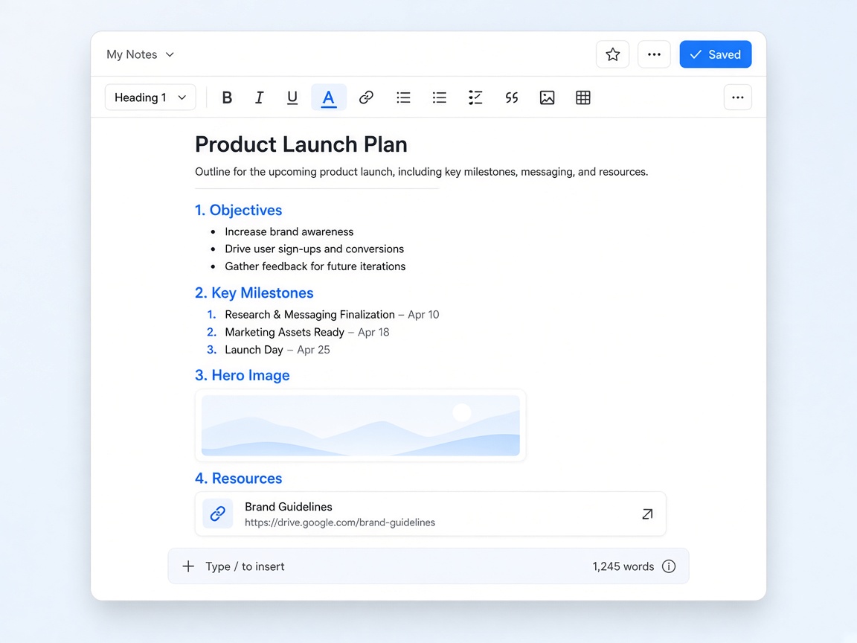Screen dimensions: 857x643
Task: Click "Drive user sign-ups and conversions" bullet
Action: [314, 249]
